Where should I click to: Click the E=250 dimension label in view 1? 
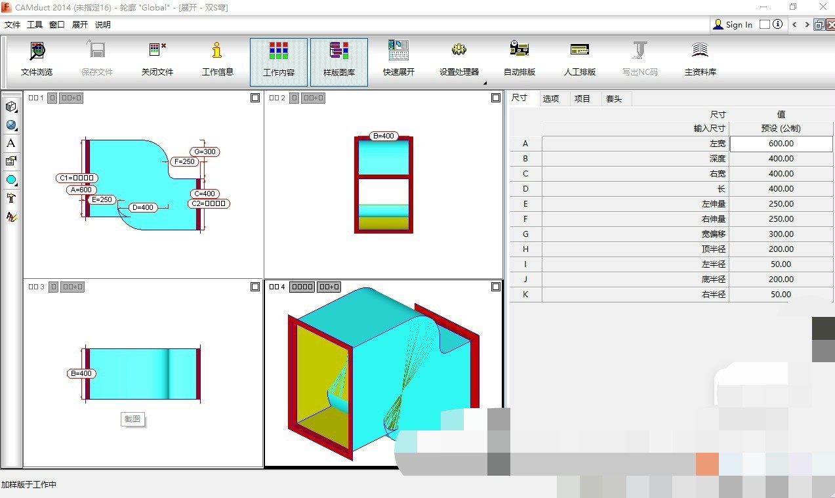point(102,199)
